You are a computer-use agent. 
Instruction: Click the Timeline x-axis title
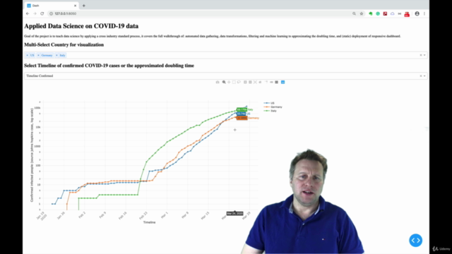click(149, 222)
